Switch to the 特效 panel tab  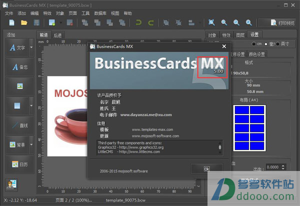tap(226, 35)
